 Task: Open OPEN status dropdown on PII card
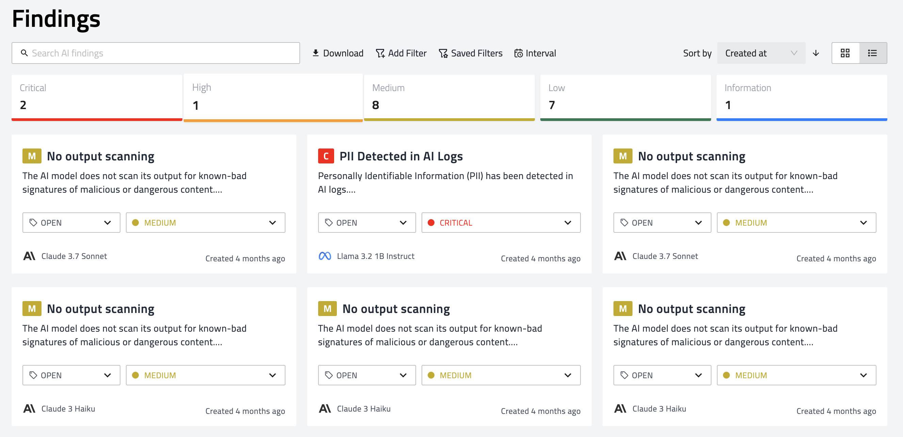(x=366, y=223)
